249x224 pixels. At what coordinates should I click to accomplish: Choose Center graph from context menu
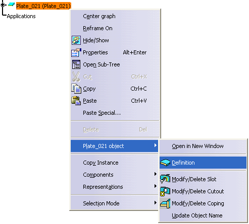99,16
